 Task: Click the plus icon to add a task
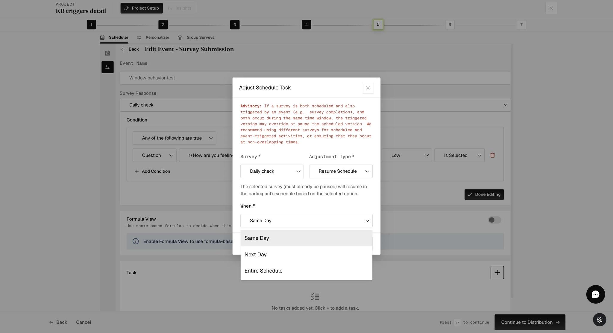coord(497,273)
